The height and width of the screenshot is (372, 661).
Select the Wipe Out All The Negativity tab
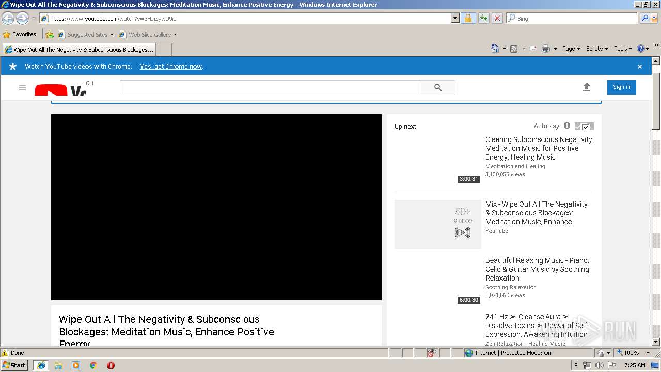pyautogui.click(x=79, y=50)
